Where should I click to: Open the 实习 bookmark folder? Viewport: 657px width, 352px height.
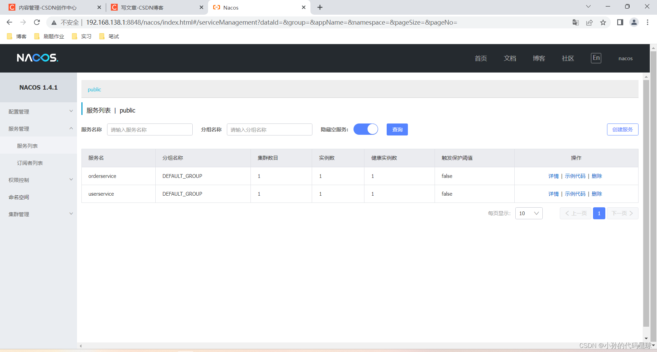[82, 36]
